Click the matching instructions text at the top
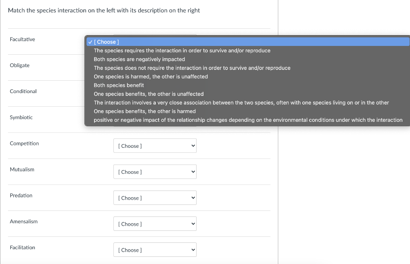This screenshot has width=410, height=264. [103, 10]
